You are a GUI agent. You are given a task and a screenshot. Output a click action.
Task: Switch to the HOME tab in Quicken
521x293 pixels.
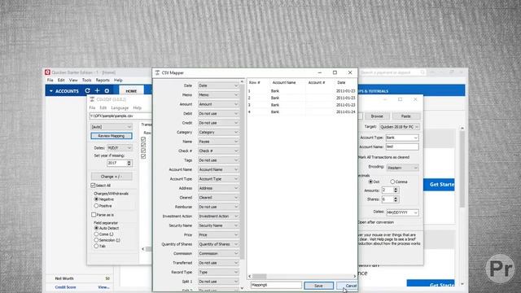pos(131,90)
